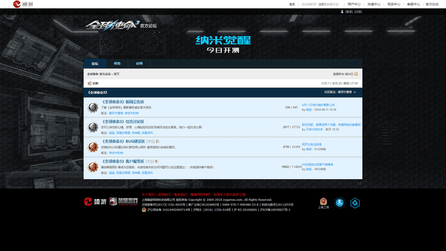Image resolution: width=446 pixels, height=251 pixels.
Task: Click moderator 传说中的神 in BUG建议区 row
Action: click(116, 153)
